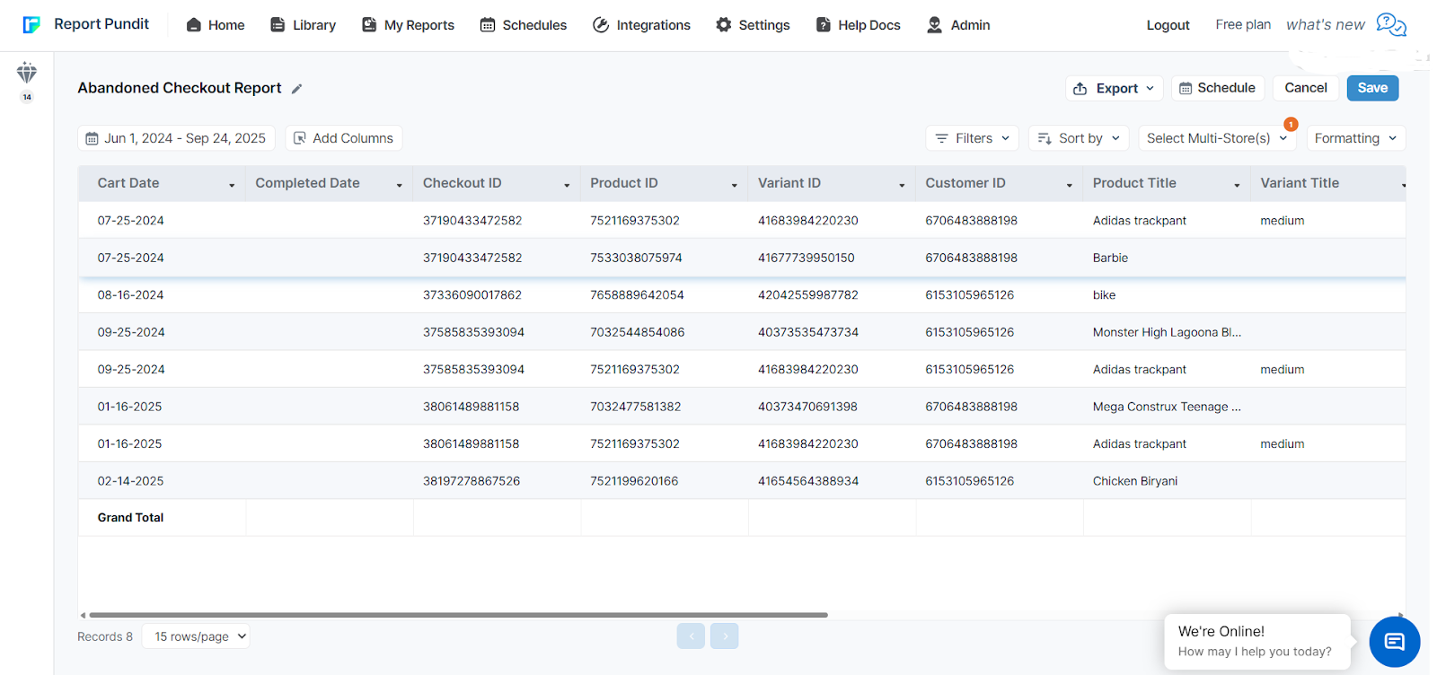Cancel the report changes
The width and height of the screenshot is (1437, 675).
pyautogui.click(x=1306, y=88)
